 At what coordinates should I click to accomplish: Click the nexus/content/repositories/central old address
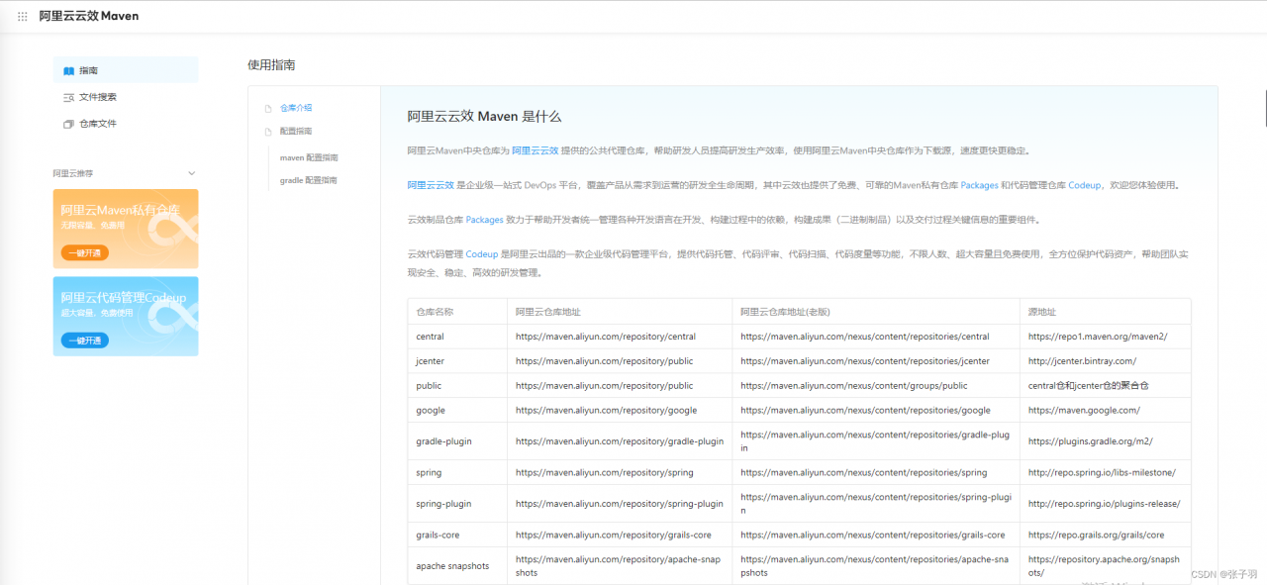pos(865,337)
